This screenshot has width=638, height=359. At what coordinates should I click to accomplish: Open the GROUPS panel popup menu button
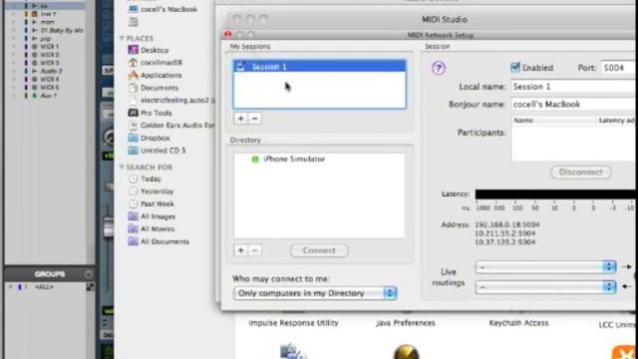pos(88,274)
